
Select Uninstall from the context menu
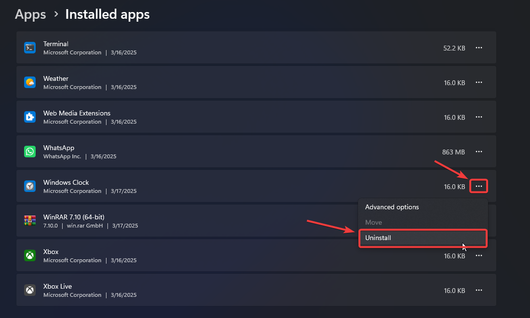[x=423, y=238]
